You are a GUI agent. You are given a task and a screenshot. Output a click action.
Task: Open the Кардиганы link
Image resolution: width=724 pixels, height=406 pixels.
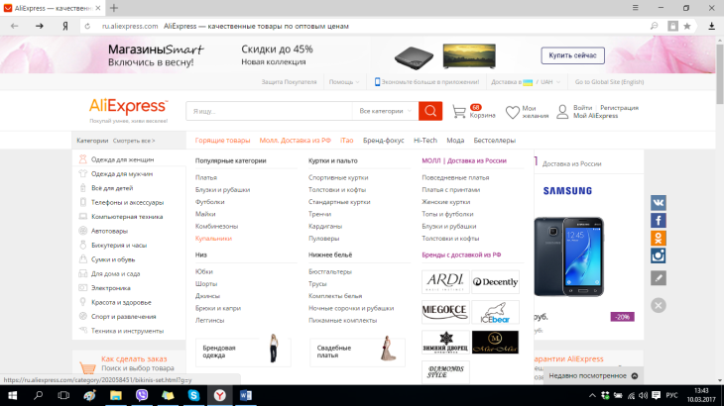click(x=325, y=227)
